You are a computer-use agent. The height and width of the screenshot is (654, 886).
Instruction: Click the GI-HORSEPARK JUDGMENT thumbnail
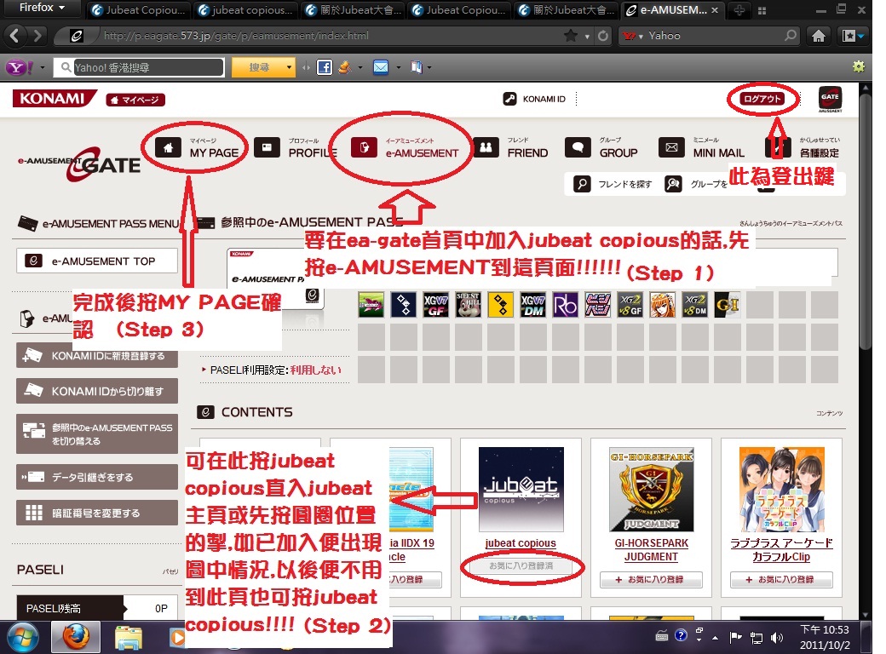click(652, 489)
